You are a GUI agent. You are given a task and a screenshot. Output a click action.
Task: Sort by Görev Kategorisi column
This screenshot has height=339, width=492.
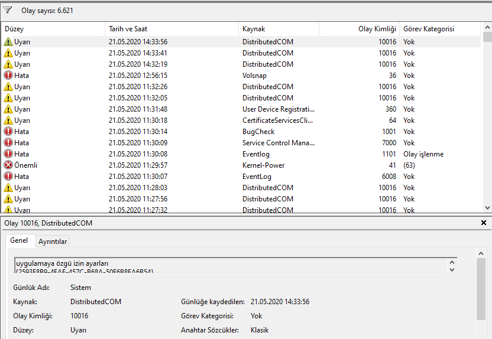coord(440,29)
